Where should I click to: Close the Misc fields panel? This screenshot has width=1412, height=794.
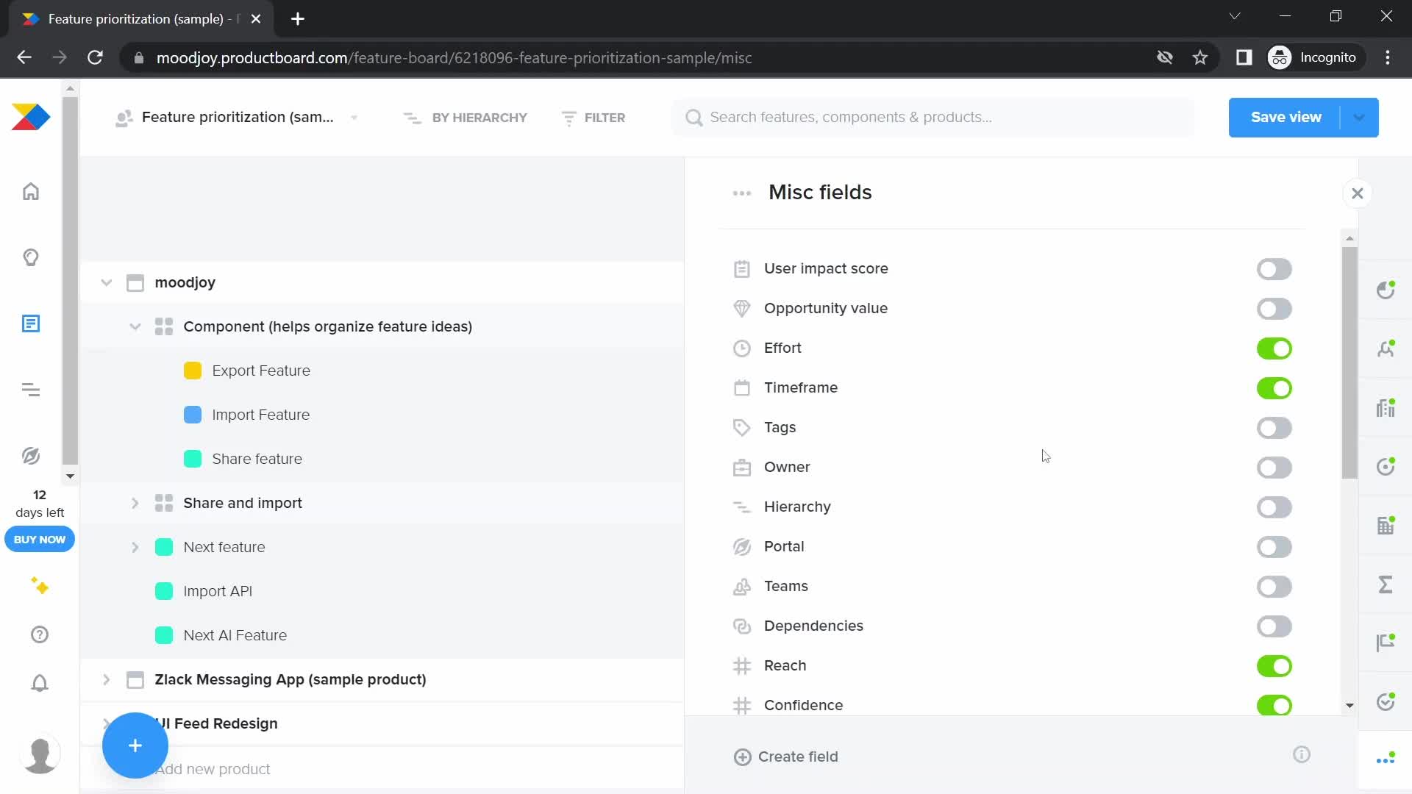(1358, 193)
